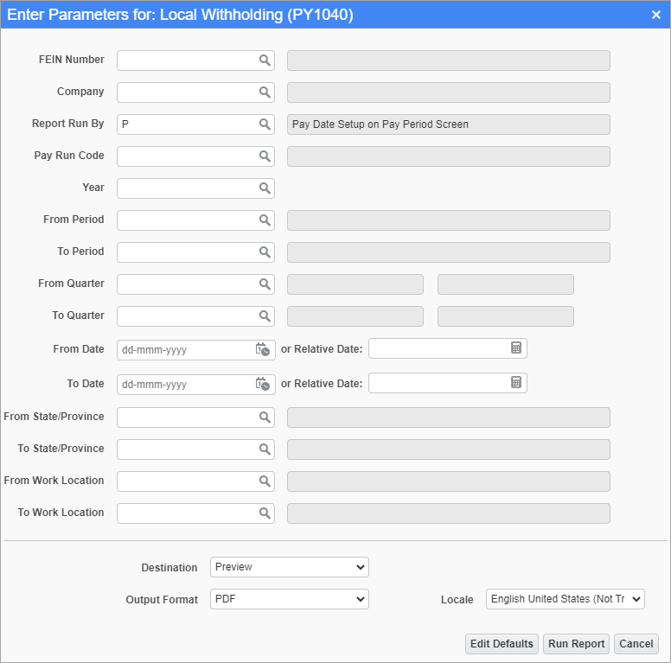Open Report Run By lookup icon
Screen dimensions: 671x663
point(265,124)
